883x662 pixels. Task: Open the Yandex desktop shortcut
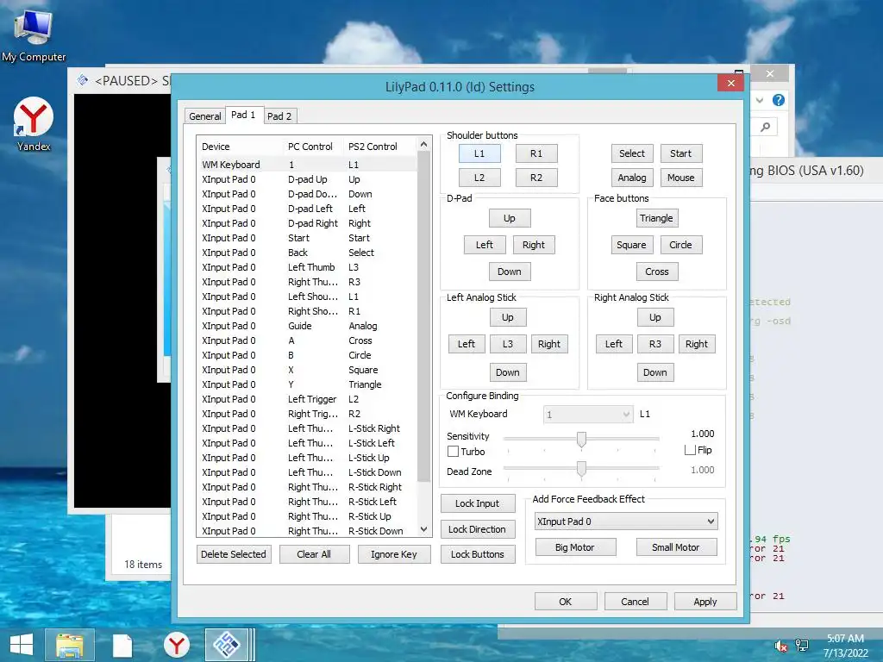coord(34,124)
